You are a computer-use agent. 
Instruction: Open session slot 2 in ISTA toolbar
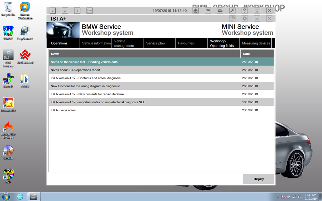point(65,11)
